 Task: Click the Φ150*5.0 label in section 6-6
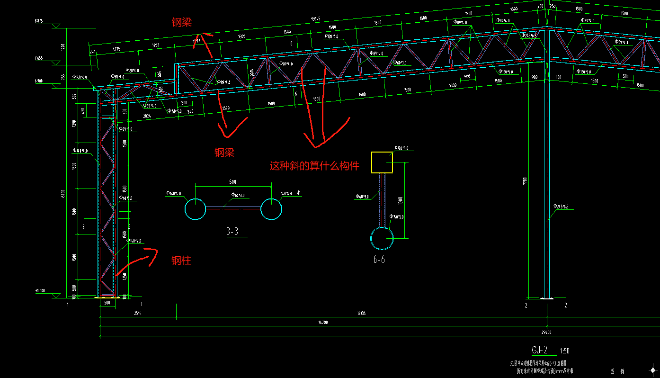click(397, 217)
